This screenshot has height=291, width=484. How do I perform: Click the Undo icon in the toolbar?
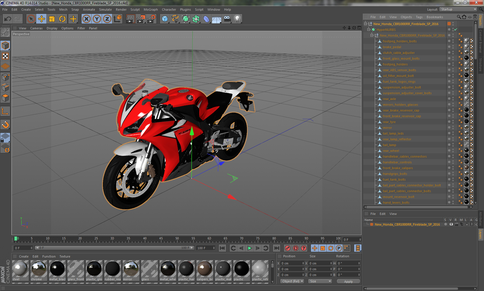tap(7, 19)
